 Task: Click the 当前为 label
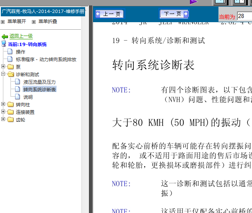pyautogui.click(x=227, y=17)
